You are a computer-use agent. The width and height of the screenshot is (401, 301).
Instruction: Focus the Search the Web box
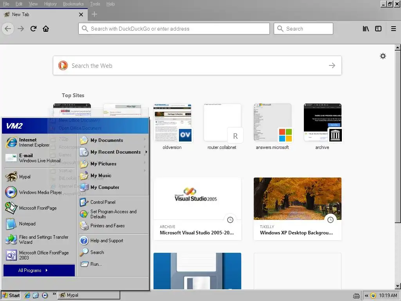[197, 65]
